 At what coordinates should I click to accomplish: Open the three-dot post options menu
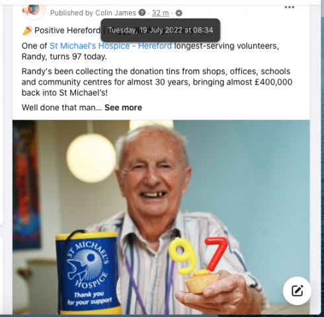pos(290,7)
